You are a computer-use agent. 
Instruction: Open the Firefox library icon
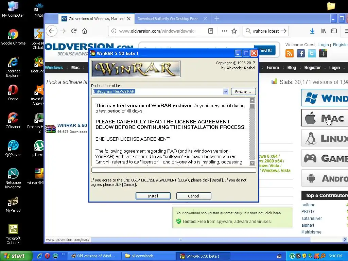click(323, 31)
